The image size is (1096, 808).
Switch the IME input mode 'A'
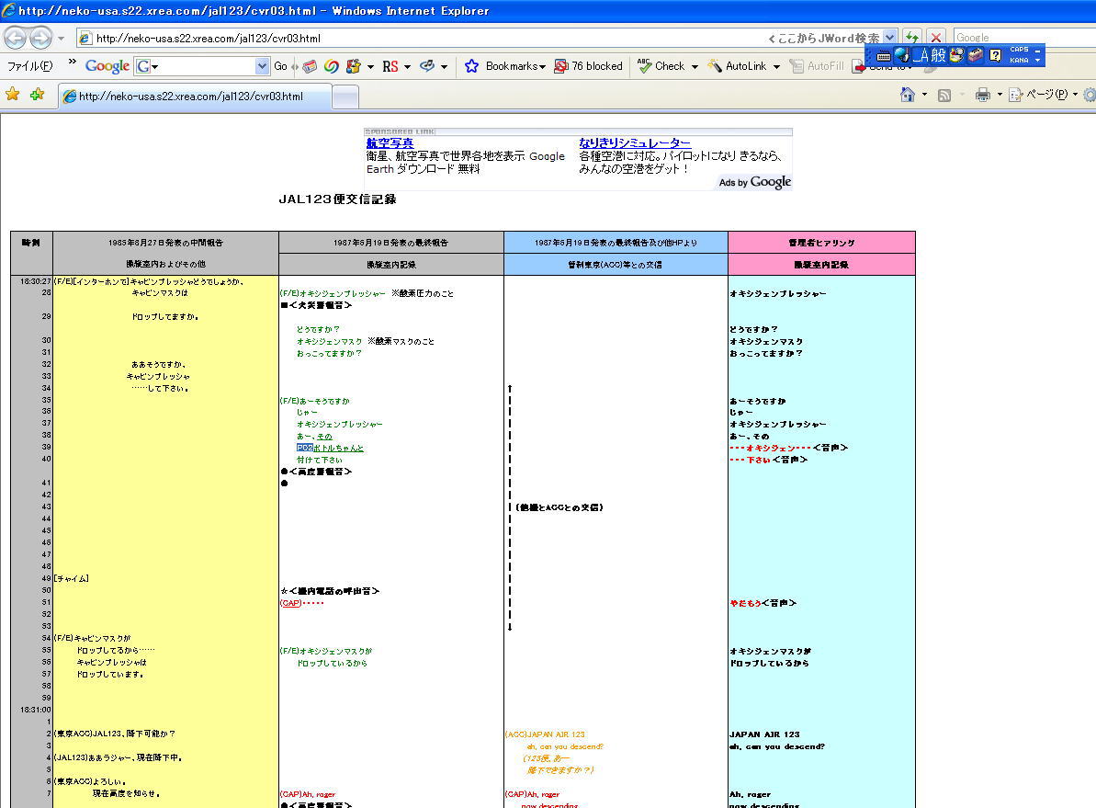pos(922,54)
